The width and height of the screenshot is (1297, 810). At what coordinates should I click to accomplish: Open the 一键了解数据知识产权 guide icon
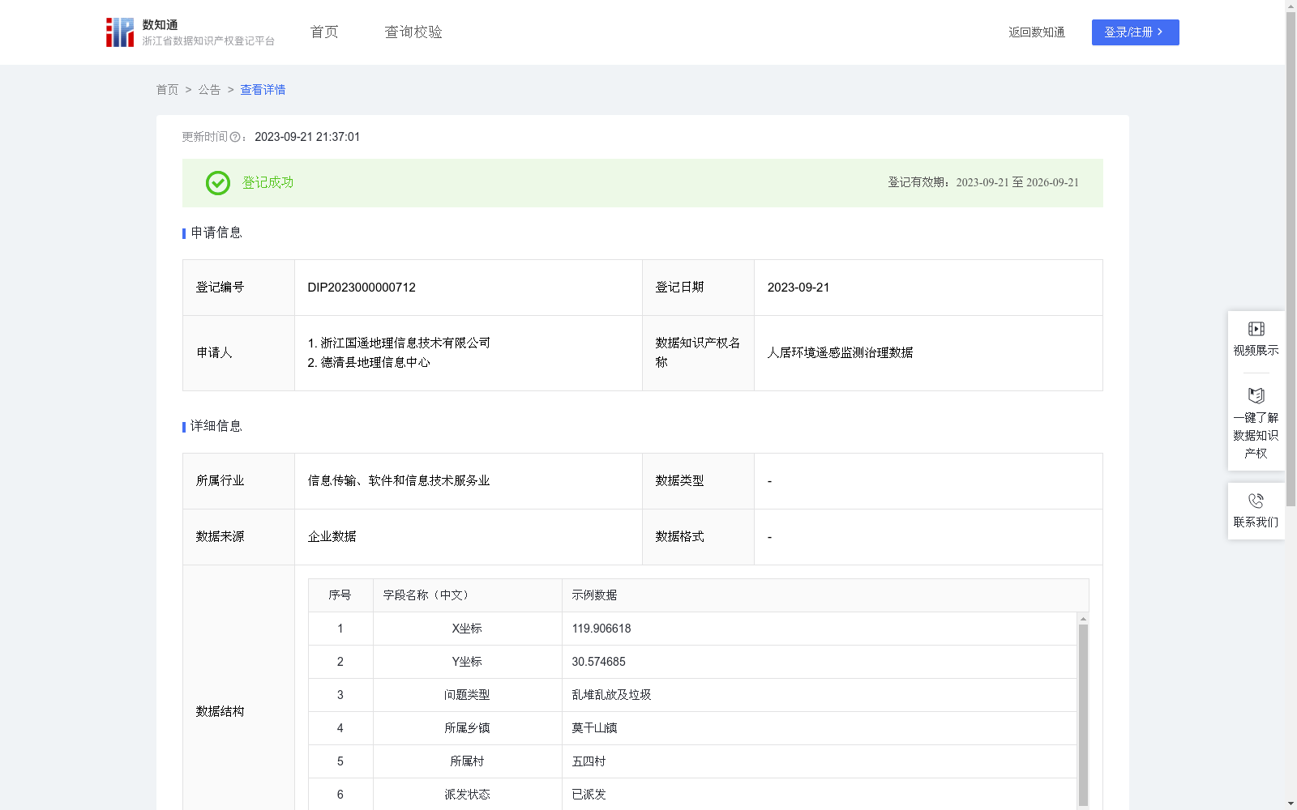tap(1256, 396)
